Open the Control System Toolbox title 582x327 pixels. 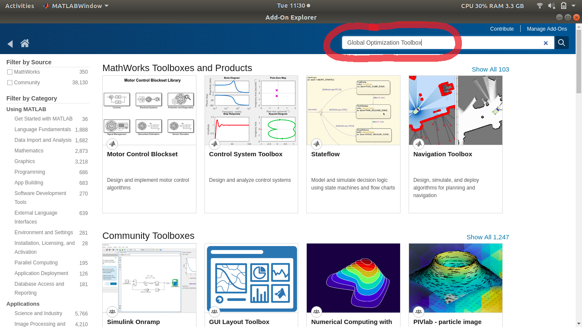pyautogui.click(x=246, y=154)
